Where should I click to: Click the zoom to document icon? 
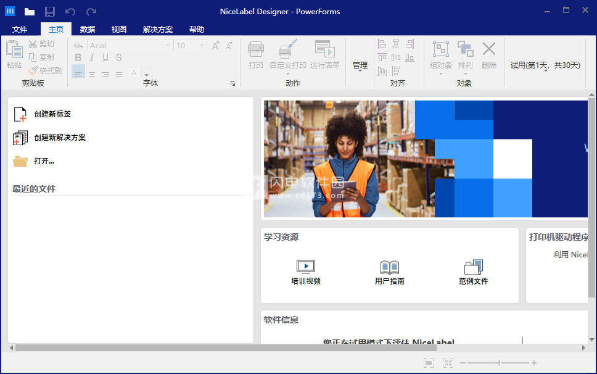[x=429, y=363]
